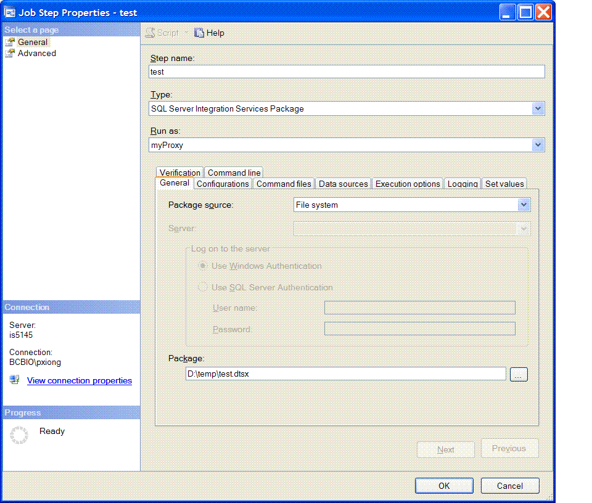The width and height of the screenshot is (592, 503).
Task: Browse for package with ellipsis button
Action: pyautogui.click(x=519, y=375)
